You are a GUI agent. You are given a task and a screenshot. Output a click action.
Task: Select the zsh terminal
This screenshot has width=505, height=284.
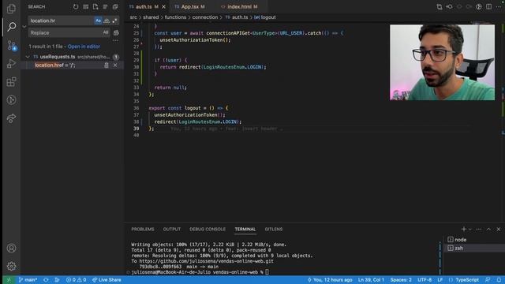coord(474,248)
